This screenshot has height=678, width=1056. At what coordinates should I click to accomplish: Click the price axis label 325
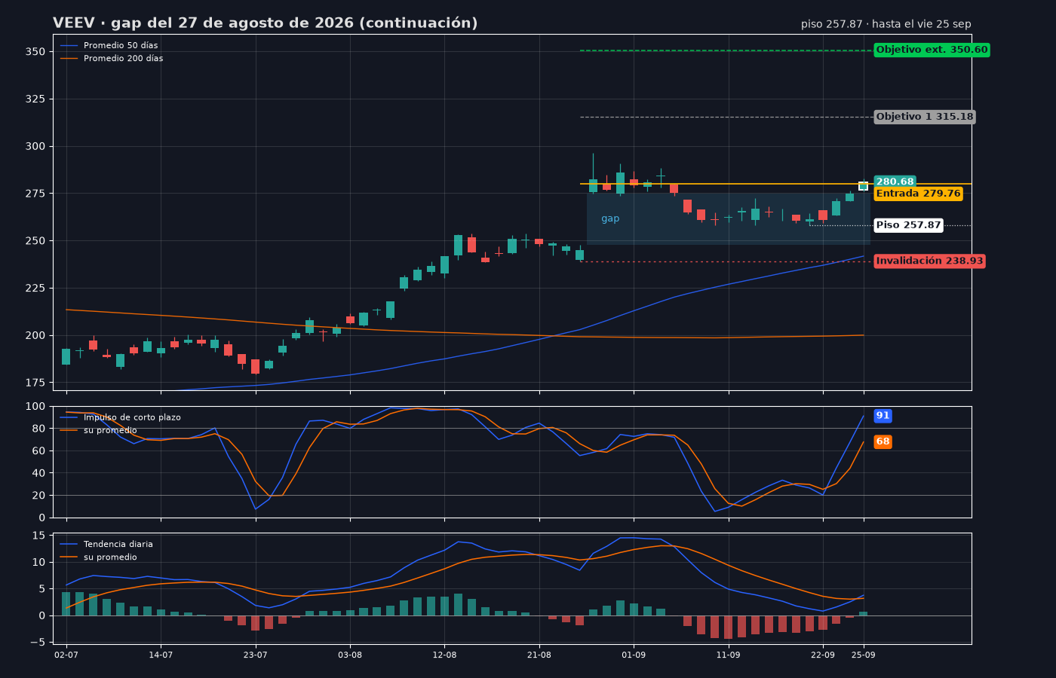[x=35, y=99]
